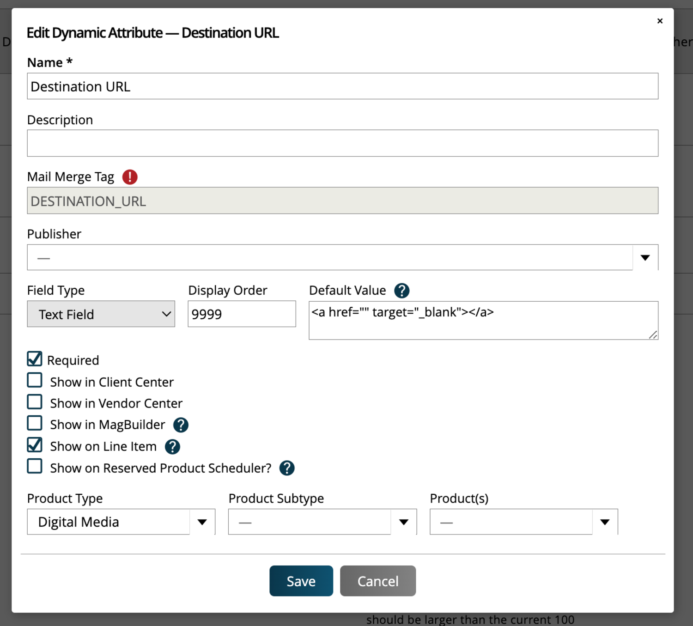693x626 pixels.
Task: Tick the Show in MagBuilder checkbox
Action: coord(35,423)
